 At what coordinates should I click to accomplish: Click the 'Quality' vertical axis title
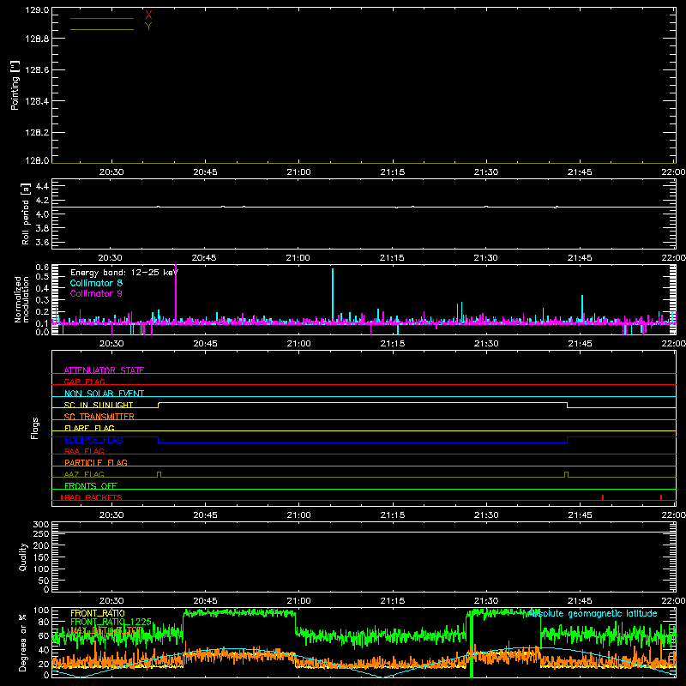tap(23, 557)
